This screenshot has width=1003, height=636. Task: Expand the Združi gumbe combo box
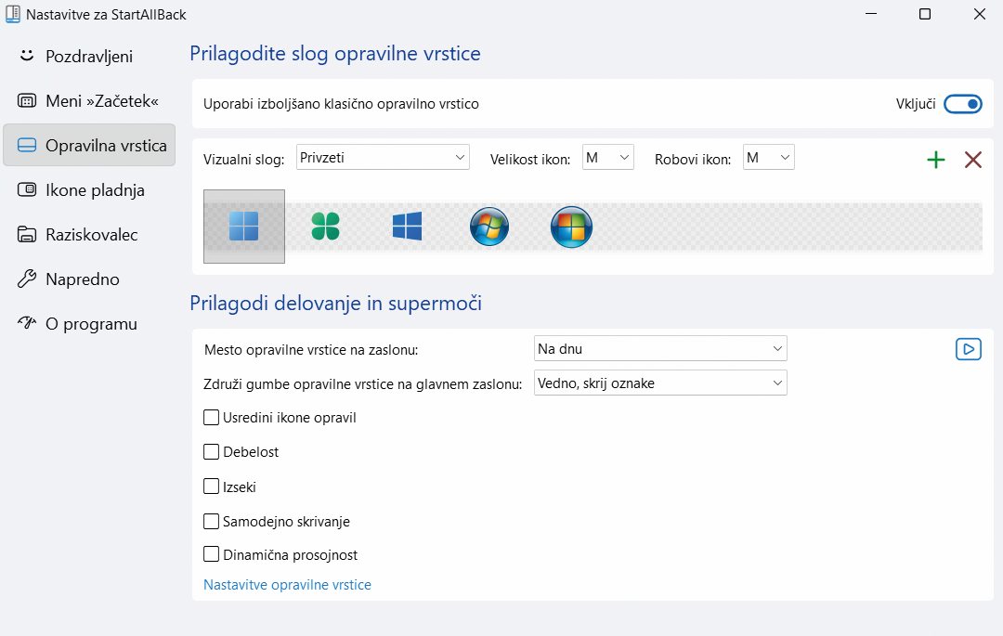tap(660, 383)
